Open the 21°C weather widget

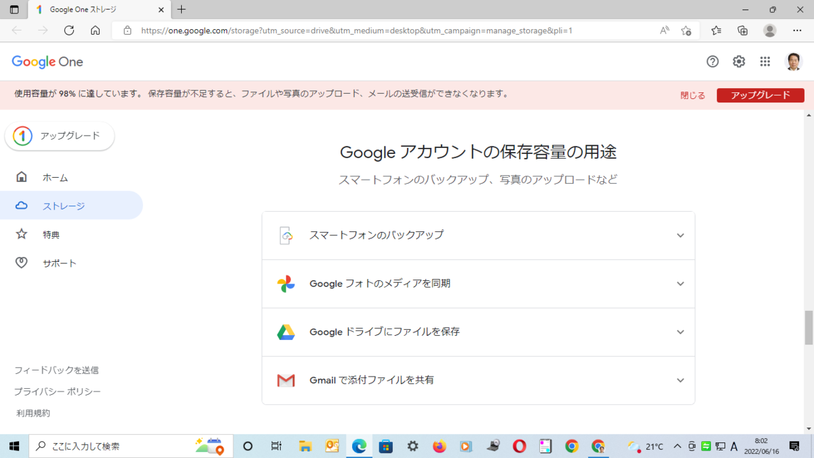(646, 446)
